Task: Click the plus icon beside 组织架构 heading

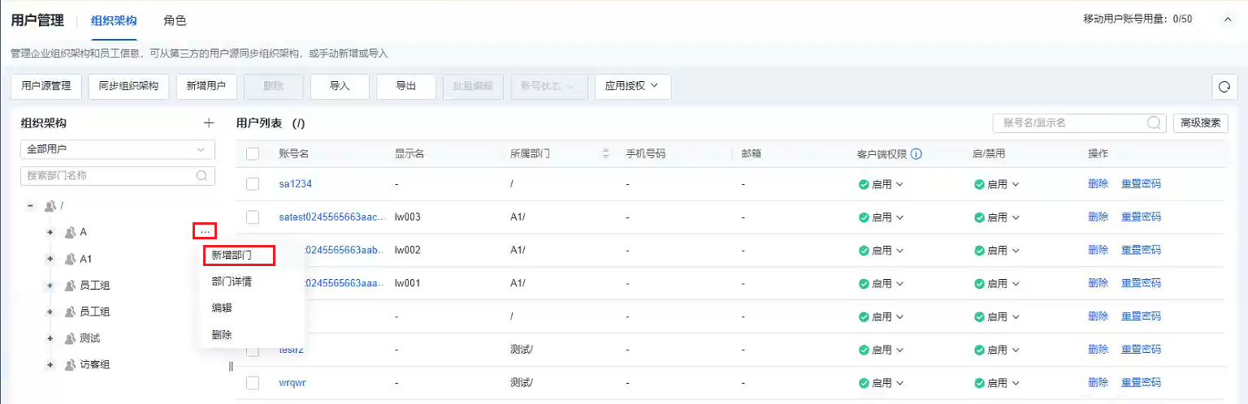Action: [209, 123]
